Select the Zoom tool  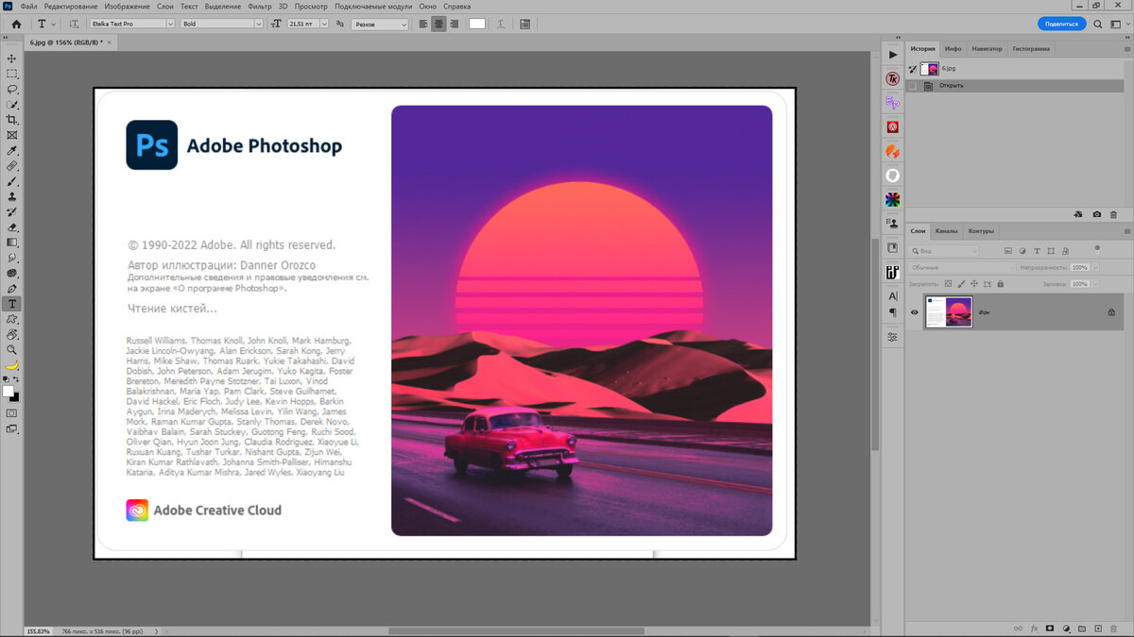coord(12,350)
